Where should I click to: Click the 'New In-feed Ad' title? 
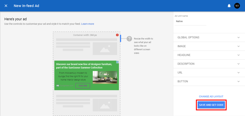pos(26,6)
